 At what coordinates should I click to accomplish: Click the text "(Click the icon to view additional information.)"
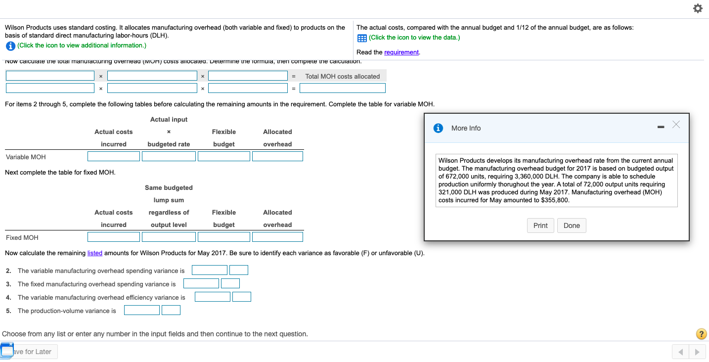[x=82, y=45]
